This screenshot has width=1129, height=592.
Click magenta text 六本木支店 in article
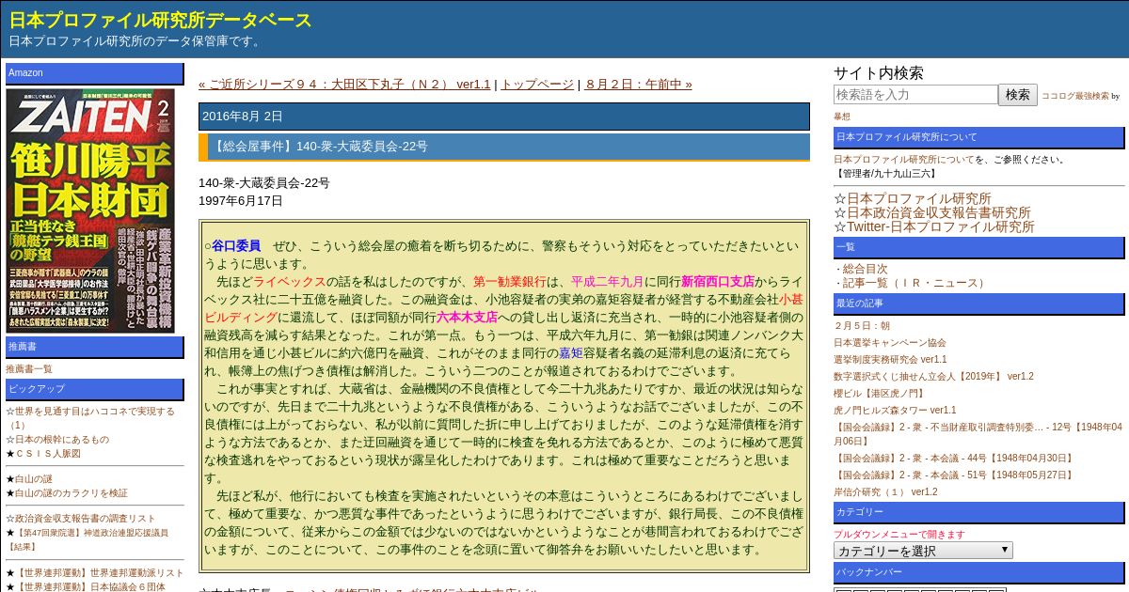tap(468, 318)
